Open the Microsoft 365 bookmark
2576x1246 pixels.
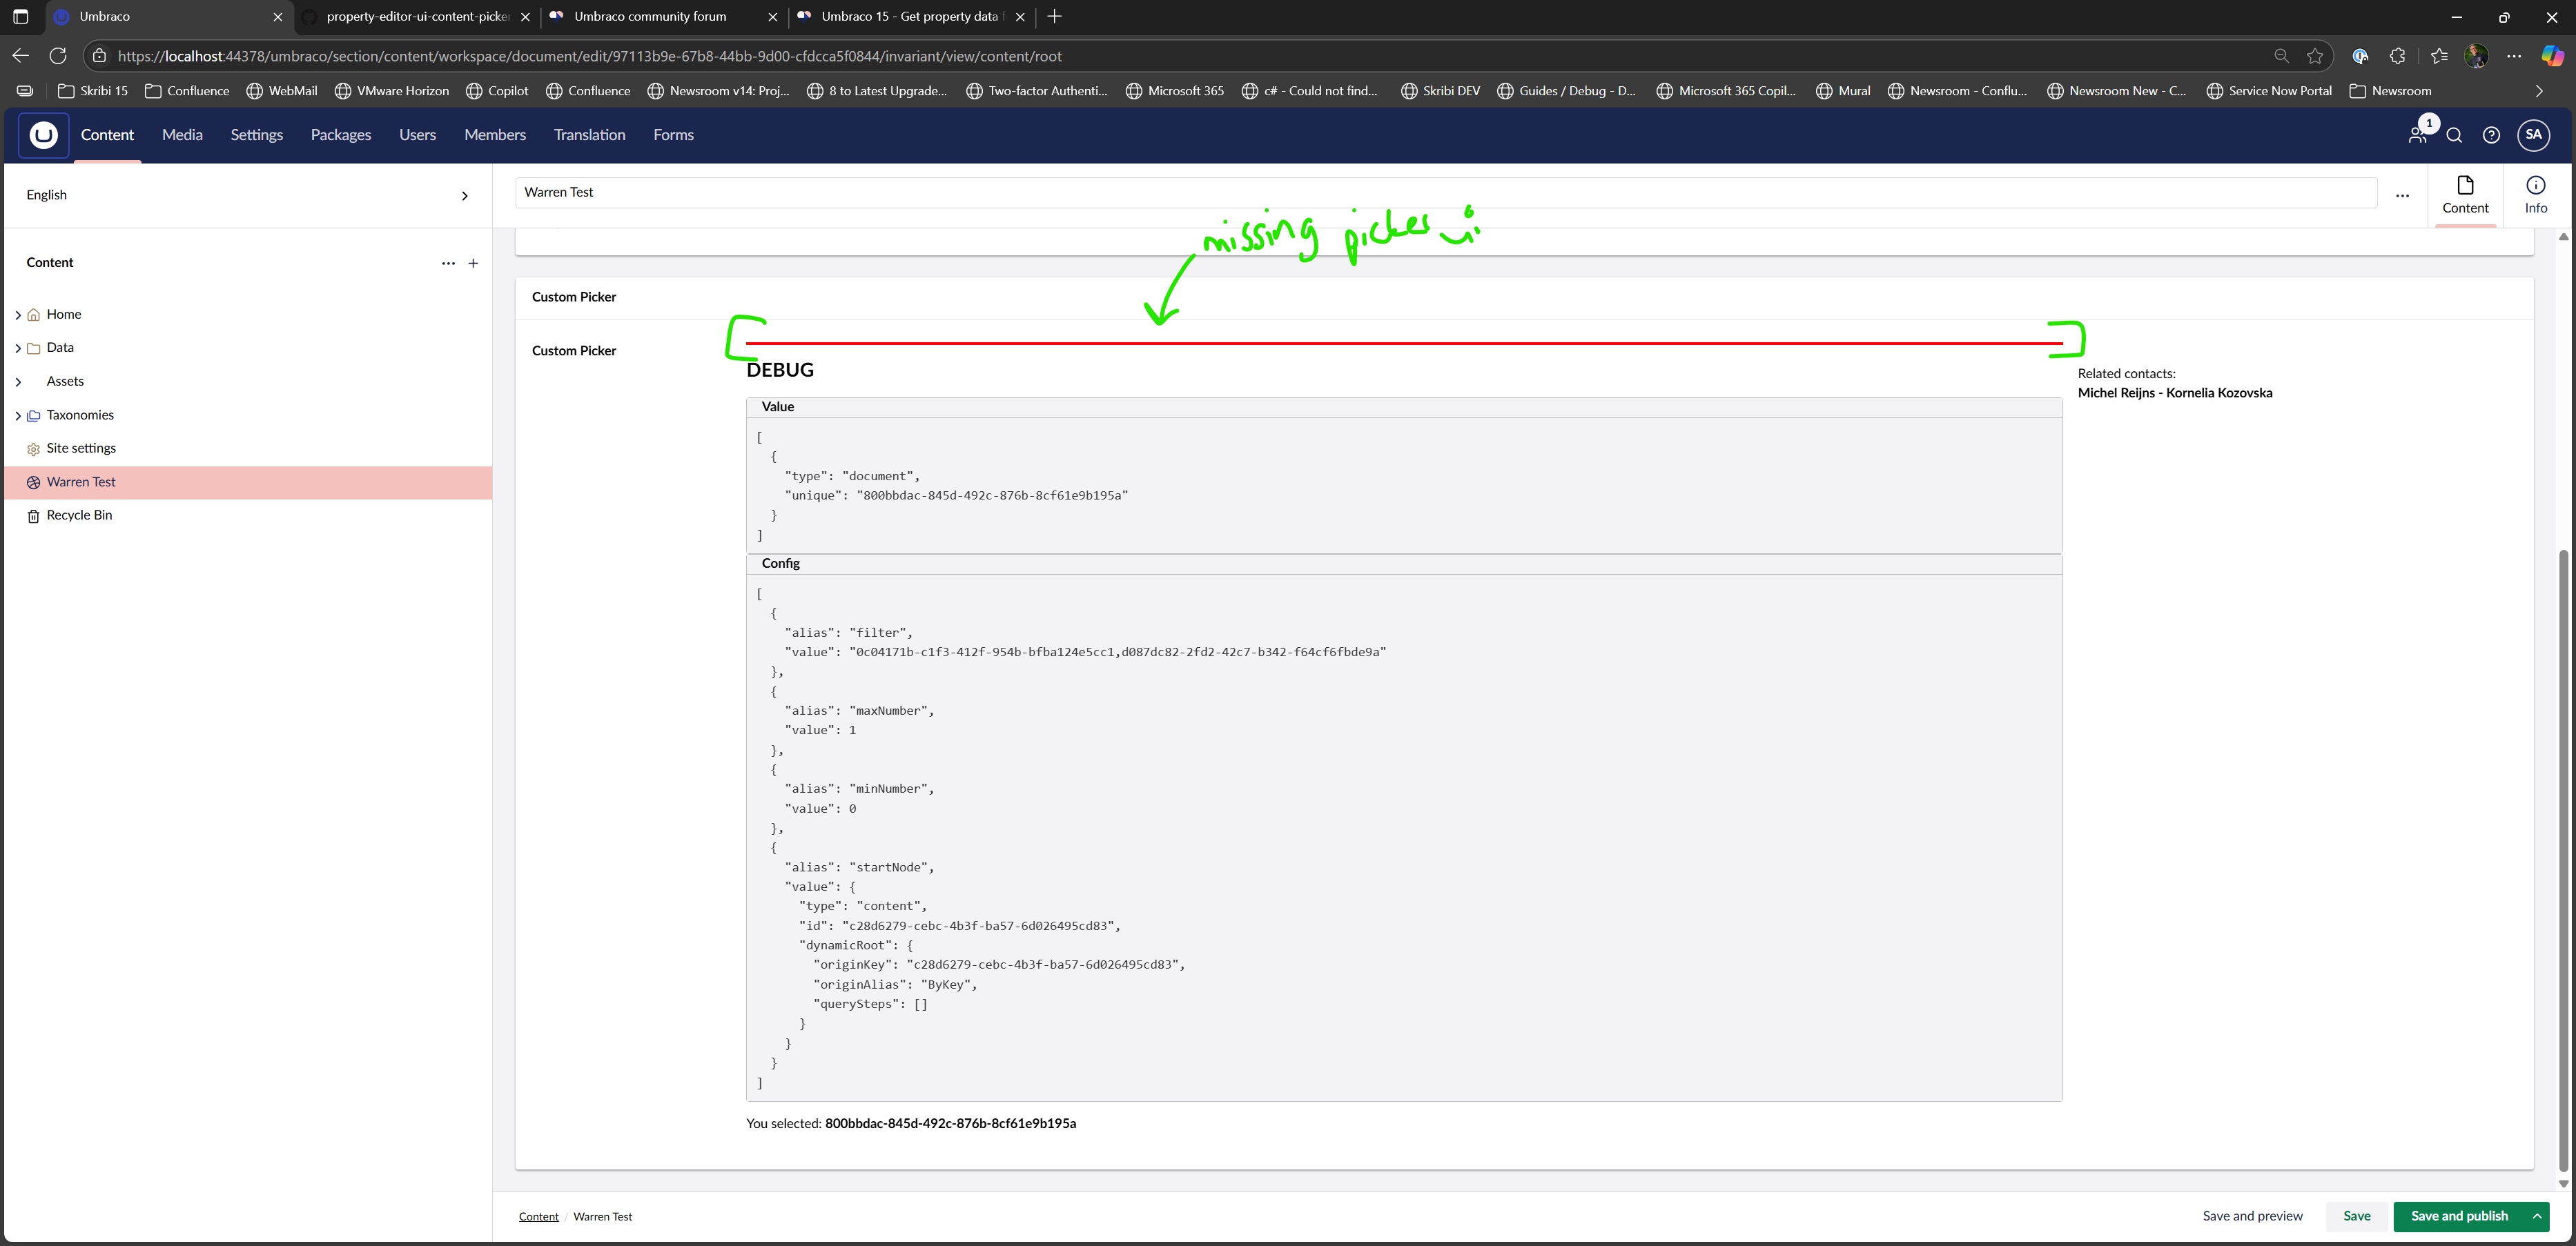(x=1175, y=91)
